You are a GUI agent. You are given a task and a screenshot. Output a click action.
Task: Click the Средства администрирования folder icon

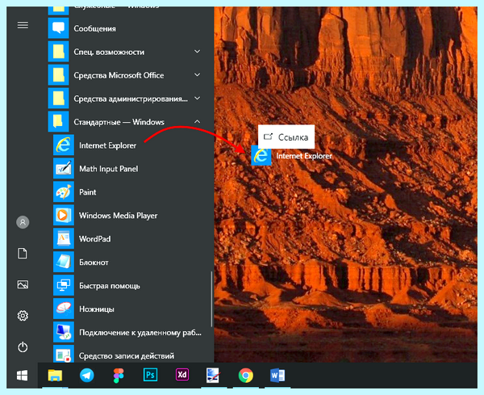coord(58,99)
